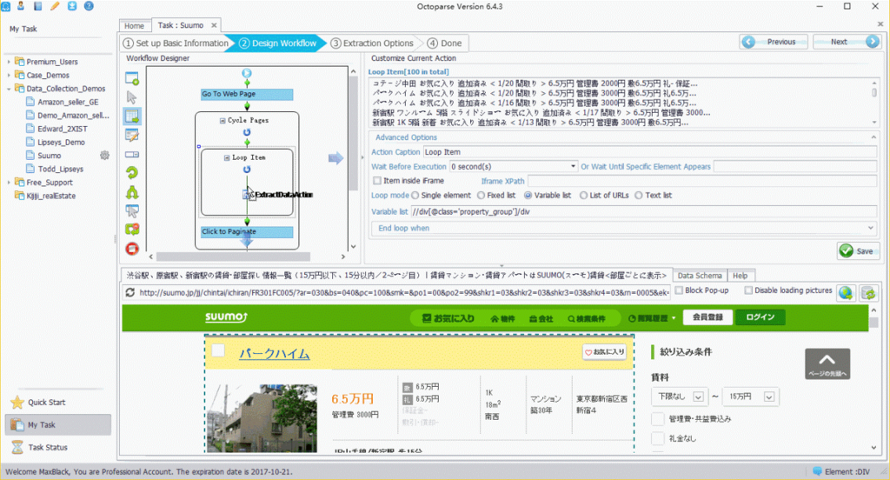Select the Dropdown action icon in Workflow Designer

coord(132,155)
